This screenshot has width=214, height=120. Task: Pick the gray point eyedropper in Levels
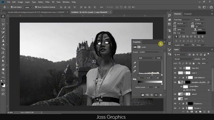point(134,67)
